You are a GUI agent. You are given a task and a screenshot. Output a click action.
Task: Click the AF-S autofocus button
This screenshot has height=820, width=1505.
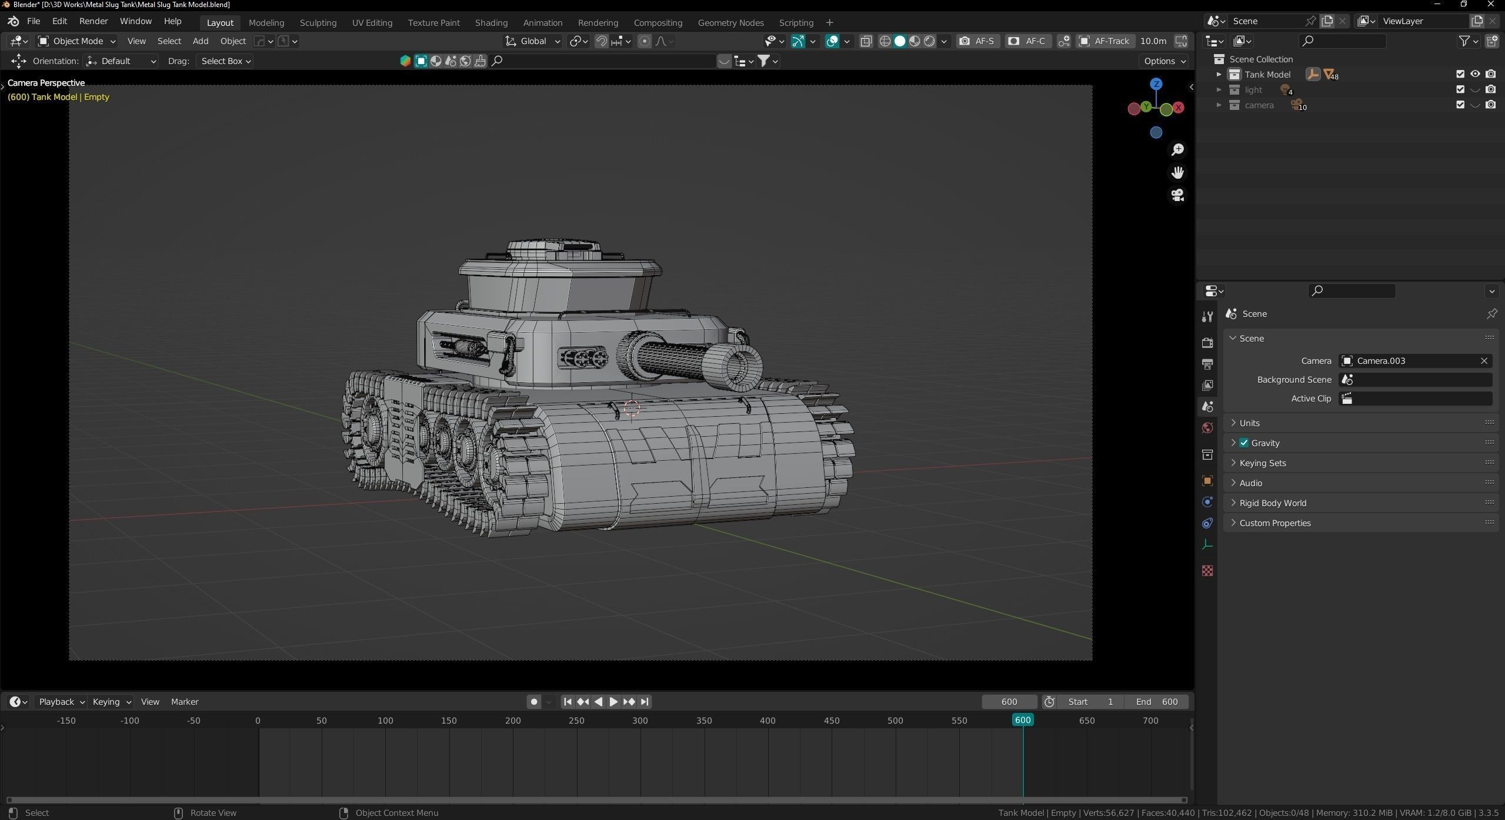coord(978,41)
